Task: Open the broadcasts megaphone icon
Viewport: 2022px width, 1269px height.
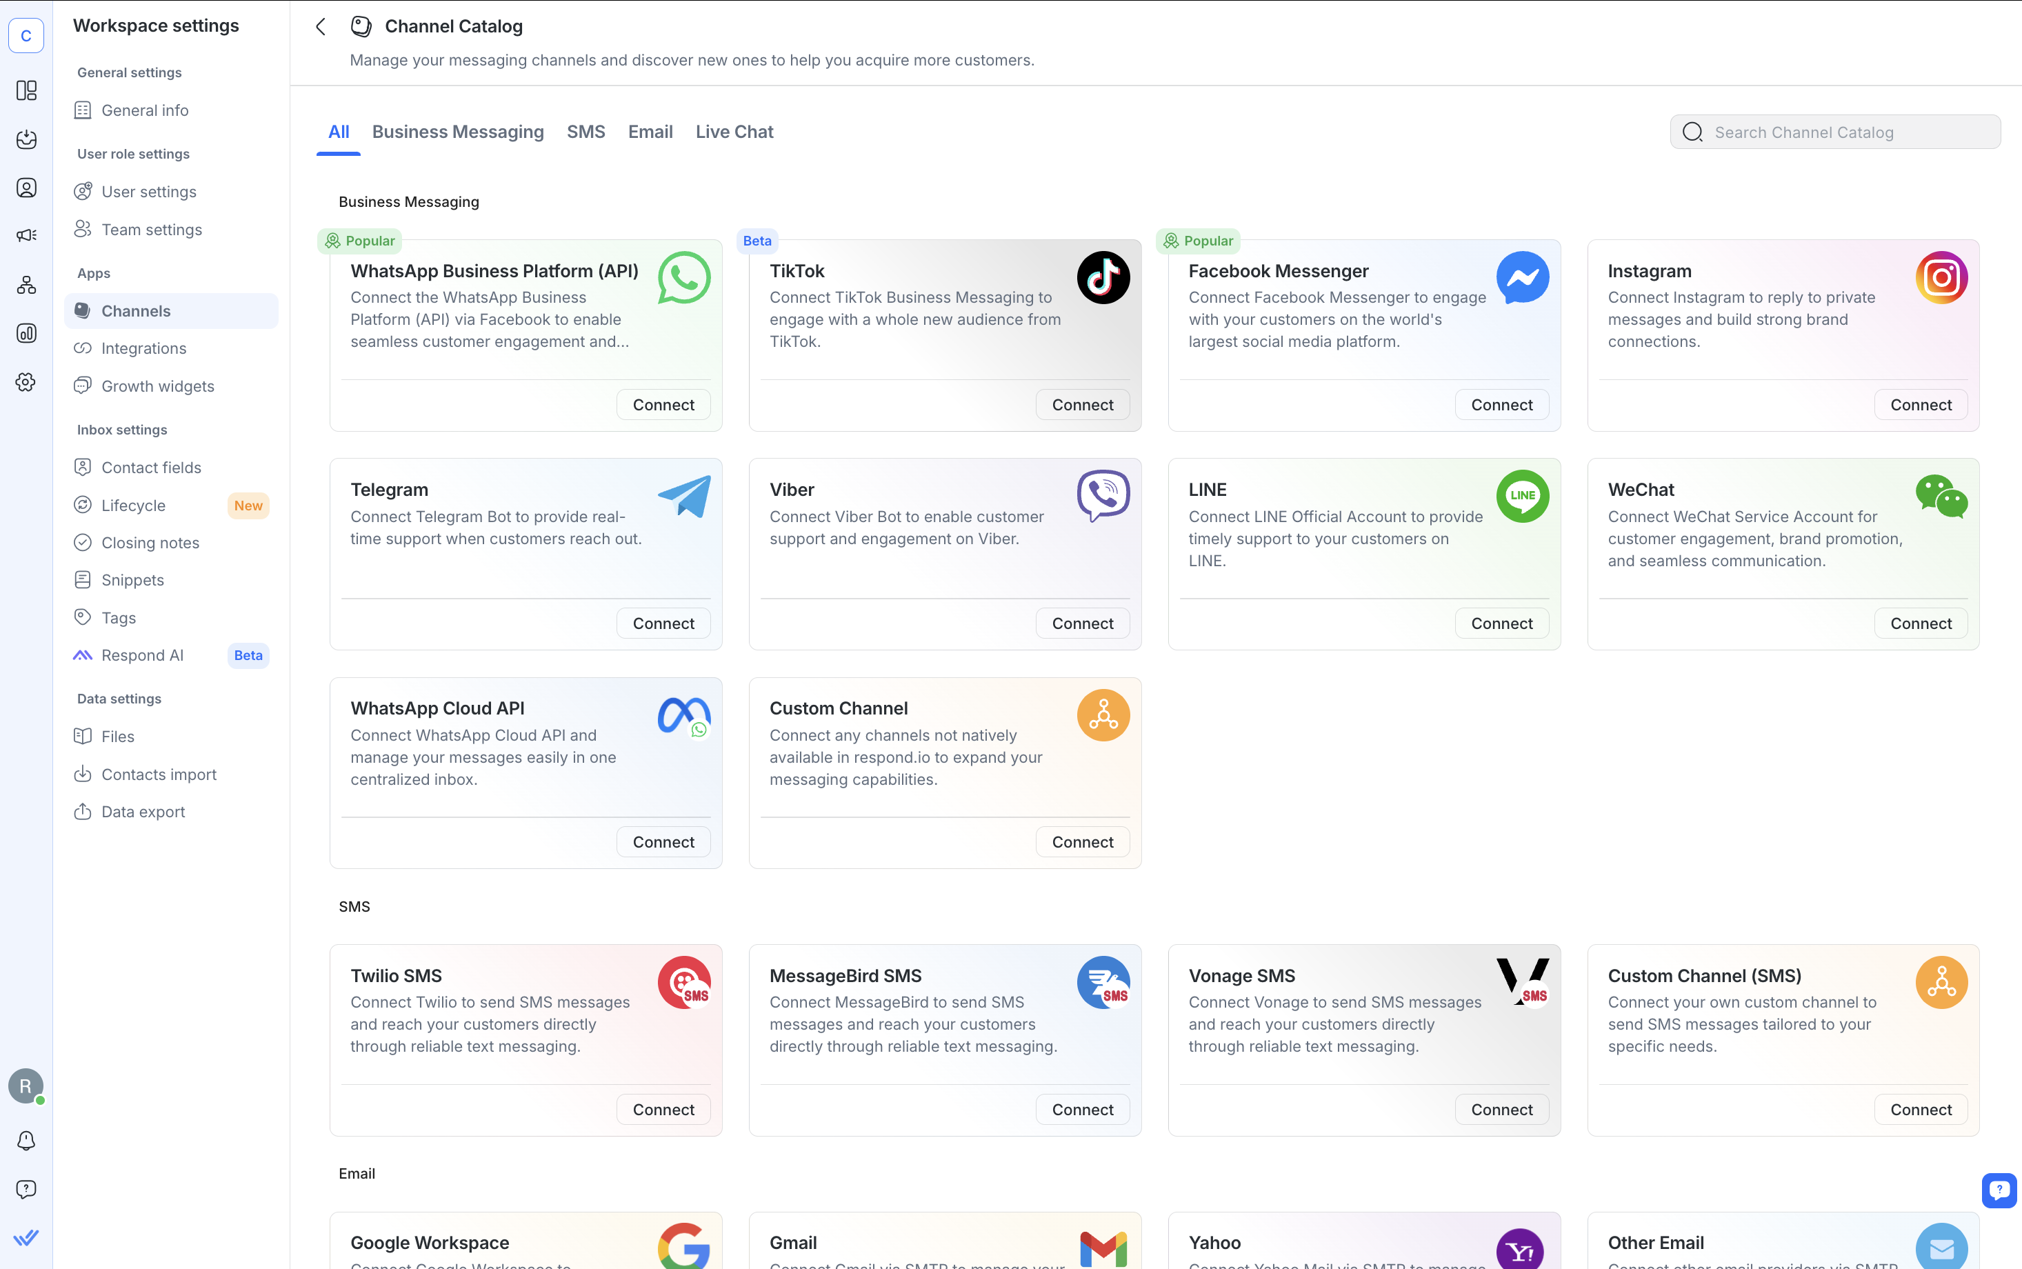Action: point(26,236)
